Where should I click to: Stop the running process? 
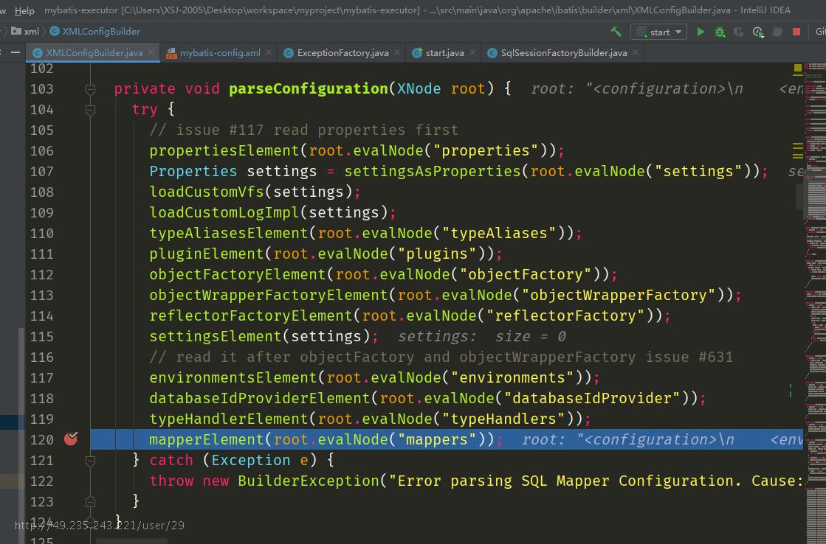point(796,32)
